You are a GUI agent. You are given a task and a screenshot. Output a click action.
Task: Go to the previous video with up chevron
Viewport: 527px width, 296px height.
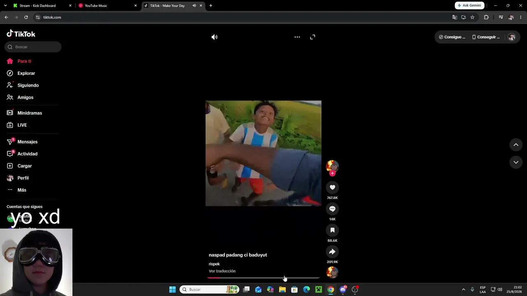516,145
